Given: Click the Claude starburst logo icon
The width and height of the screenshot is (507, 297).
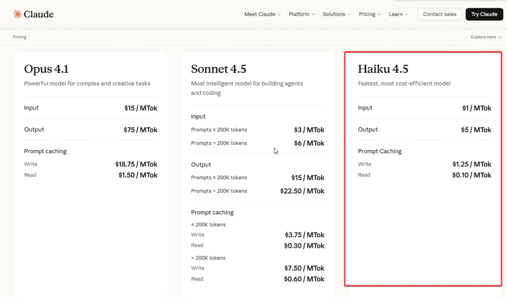Looking at the screenshot, I should pyautogui.click(x=17, y=14).
